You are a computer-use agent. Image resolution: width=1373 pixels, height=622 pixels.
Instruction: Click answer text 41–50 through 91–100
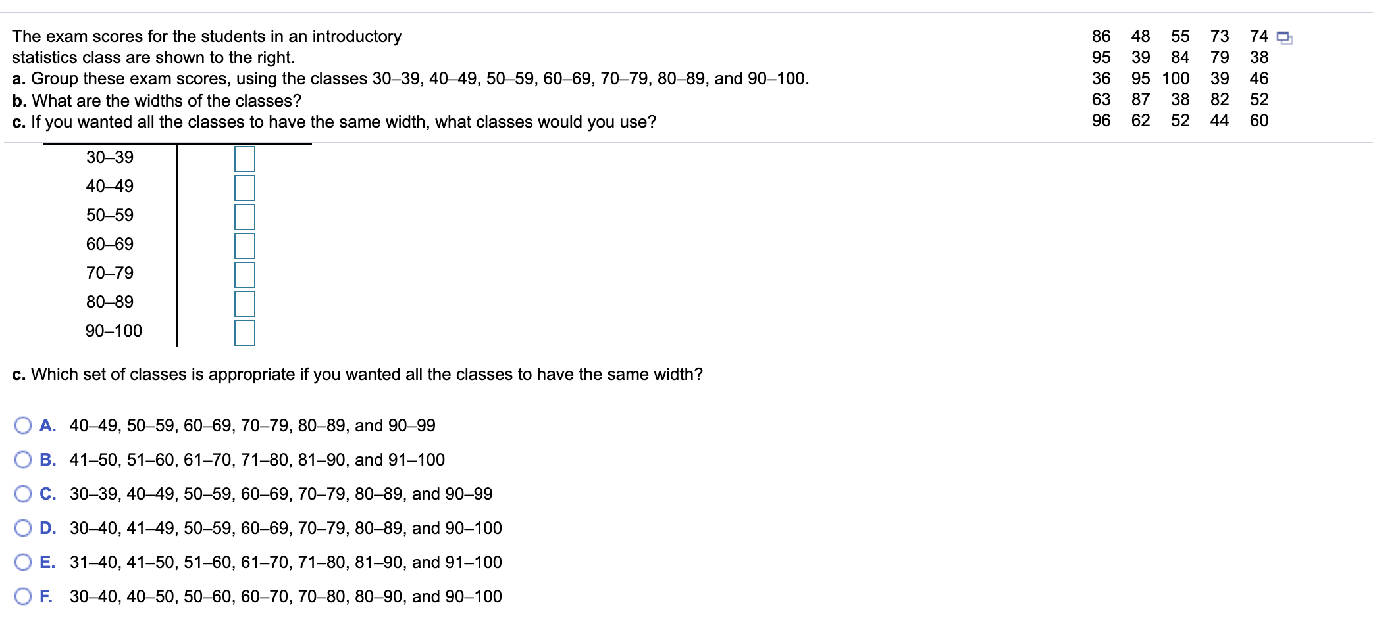coord(257,460)
